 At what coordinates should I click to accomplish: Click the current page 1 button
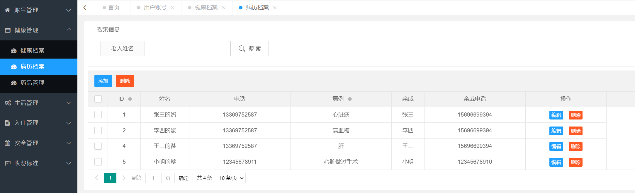[110, 178]
